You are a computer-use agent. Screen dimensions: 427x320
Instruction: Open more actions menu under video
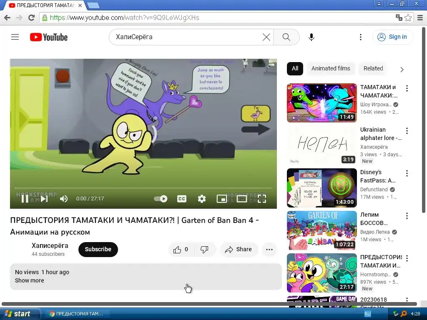coord(269,250)
